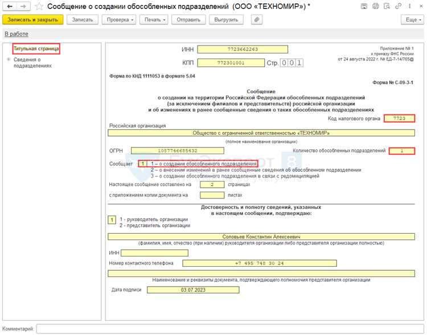Viewport: 427px width, 335px height.
Task: Click the Выгрузить button
Action: (x=226, y=19)
